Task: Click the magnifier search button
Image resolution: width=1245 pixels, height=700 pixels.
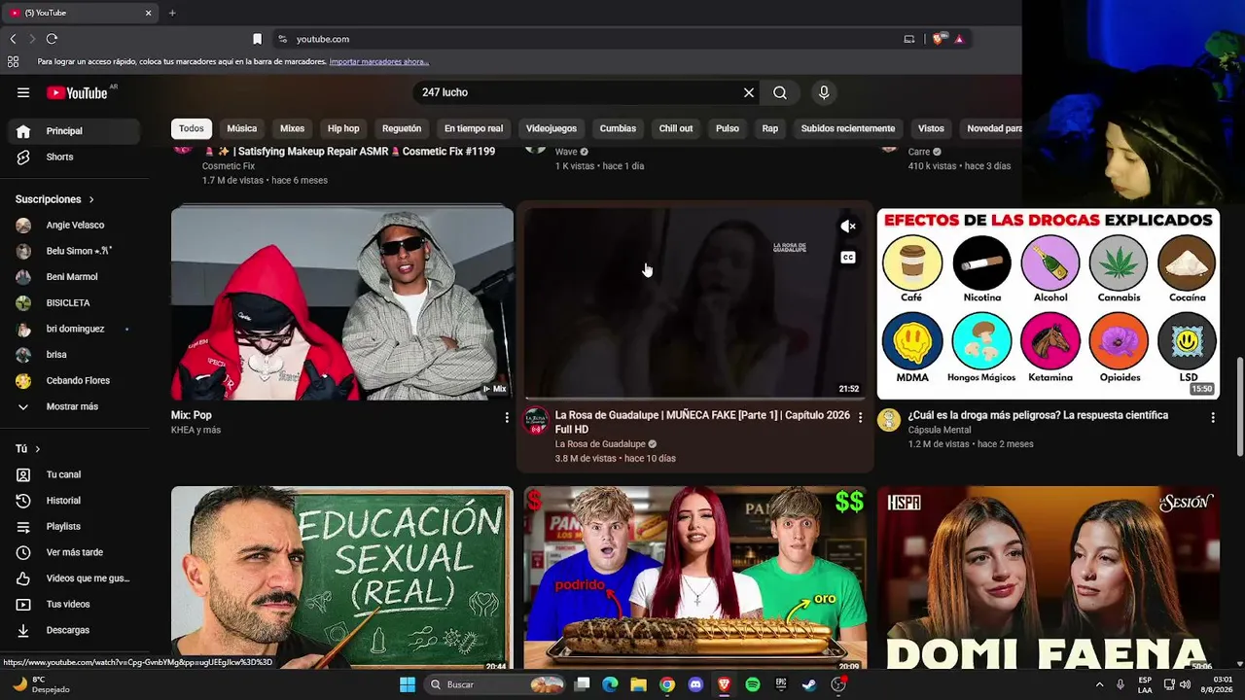Action: click(x=780, y=92)
